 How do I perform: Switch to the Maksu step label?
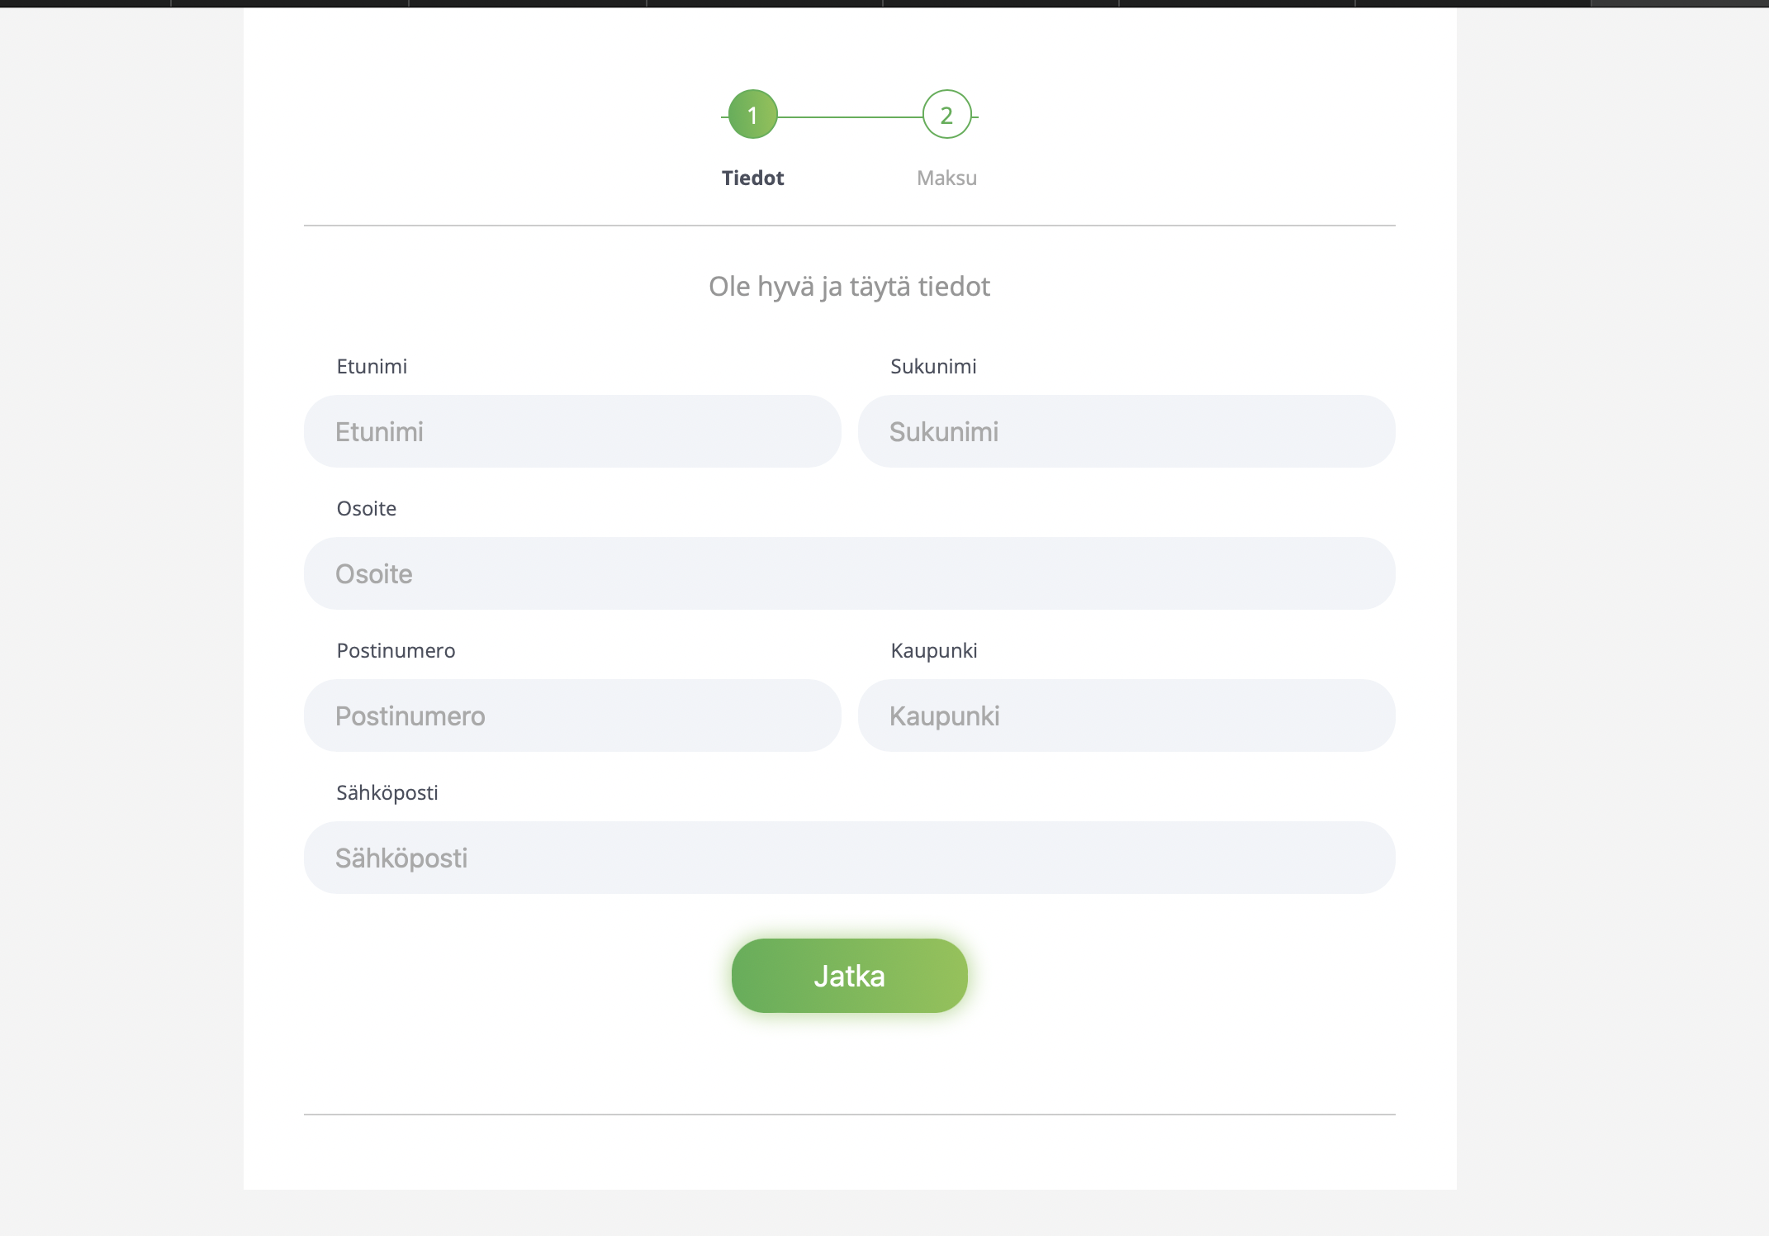946,178
